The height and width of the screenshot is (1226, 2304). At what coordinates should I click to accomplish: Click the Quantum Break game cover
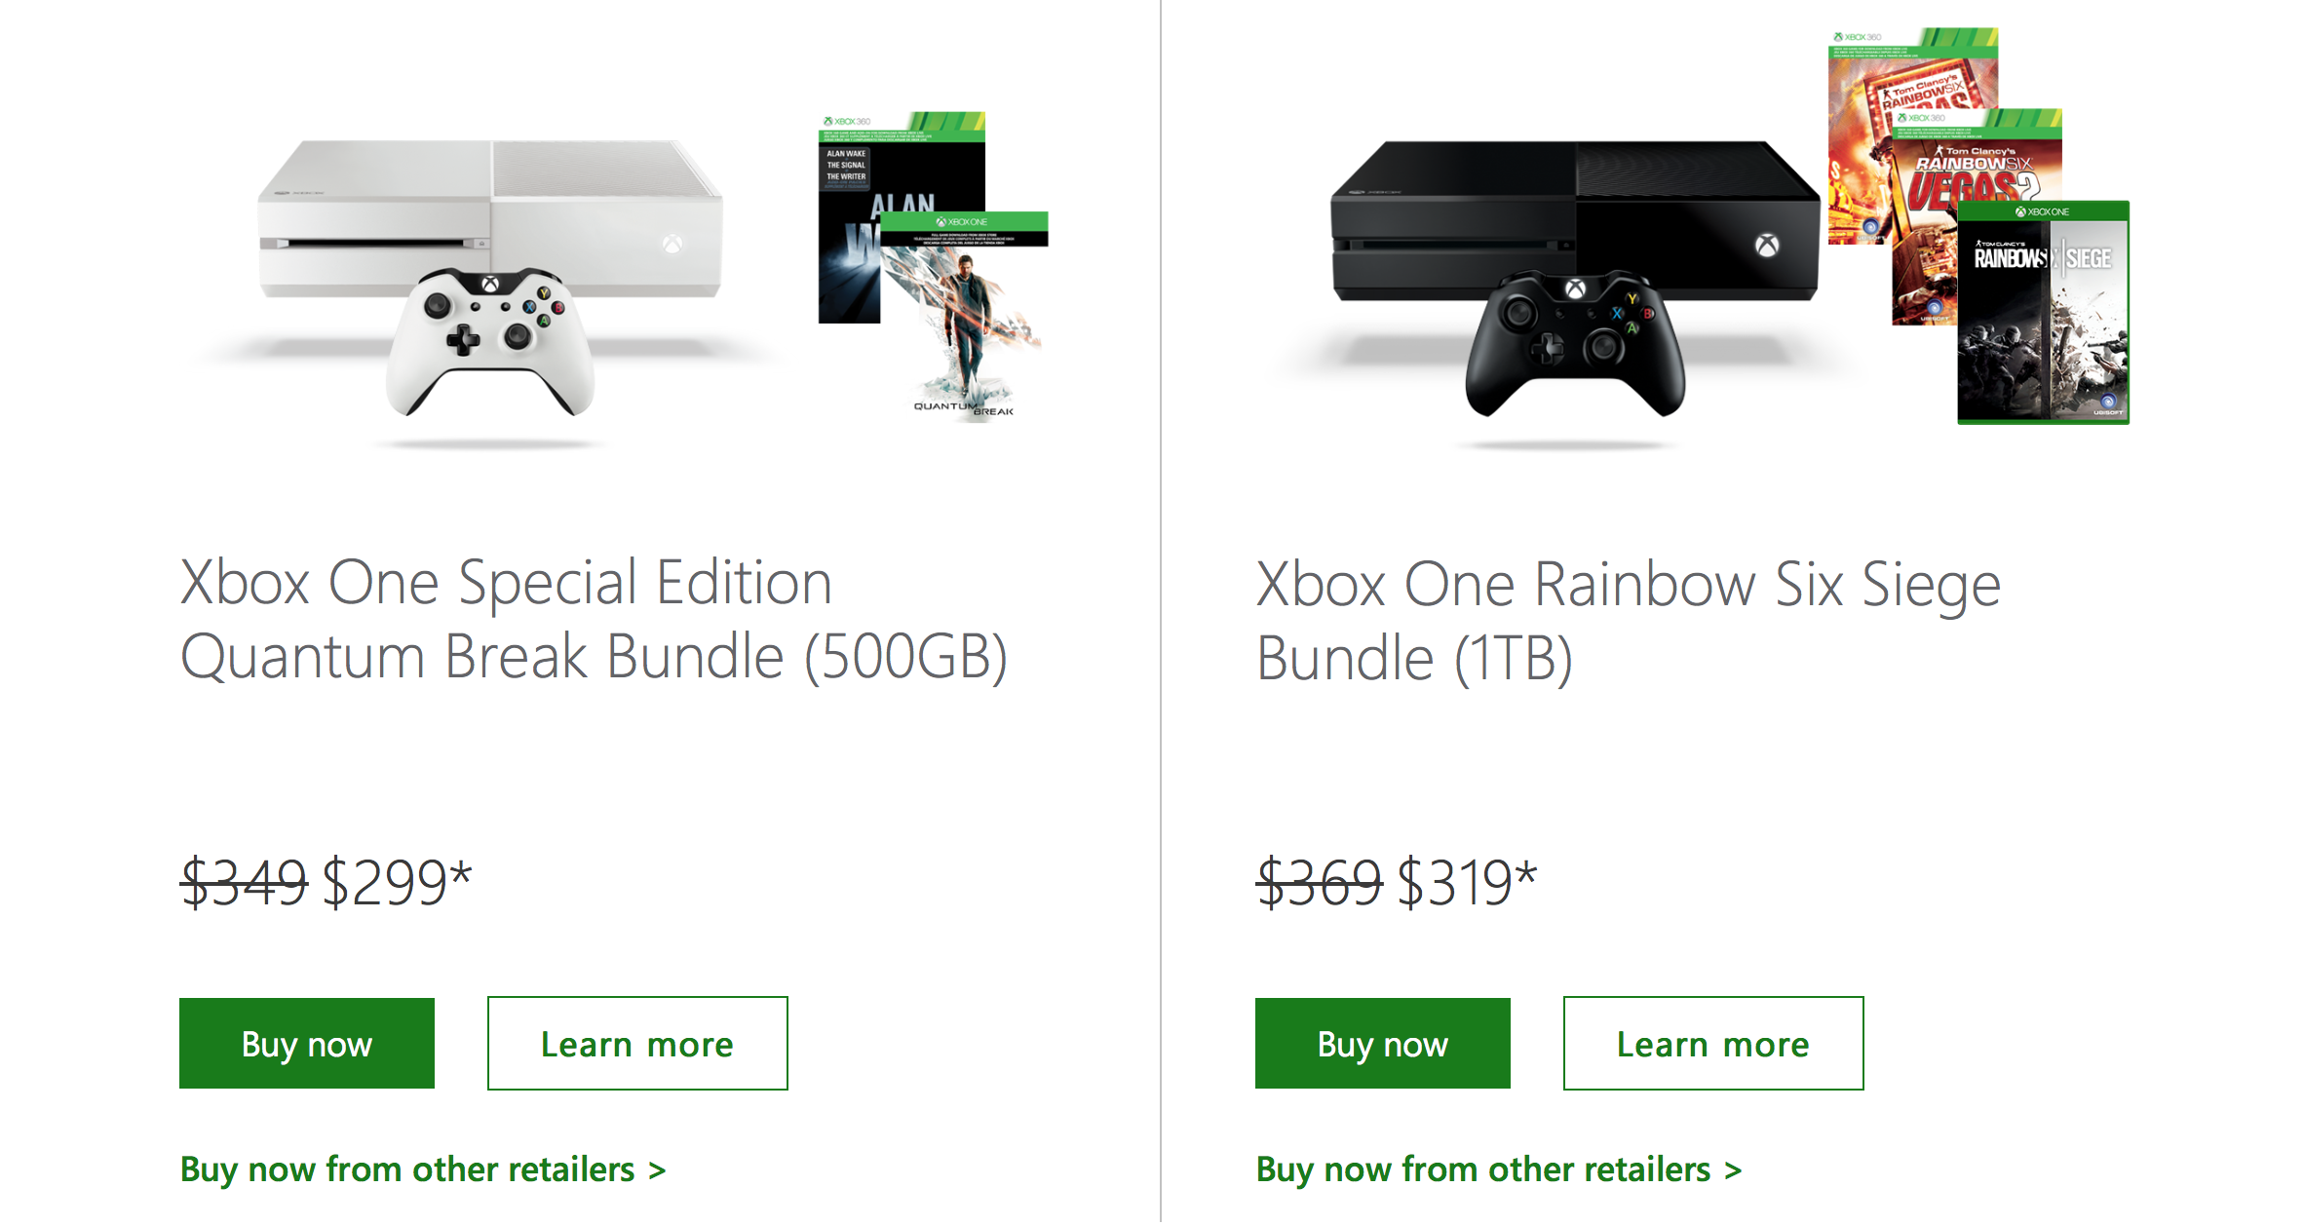[x=965, y=322]
